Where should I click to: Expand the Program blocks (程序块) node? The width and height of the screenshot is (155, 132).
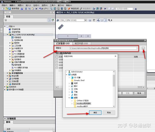[x=10, y=43]
